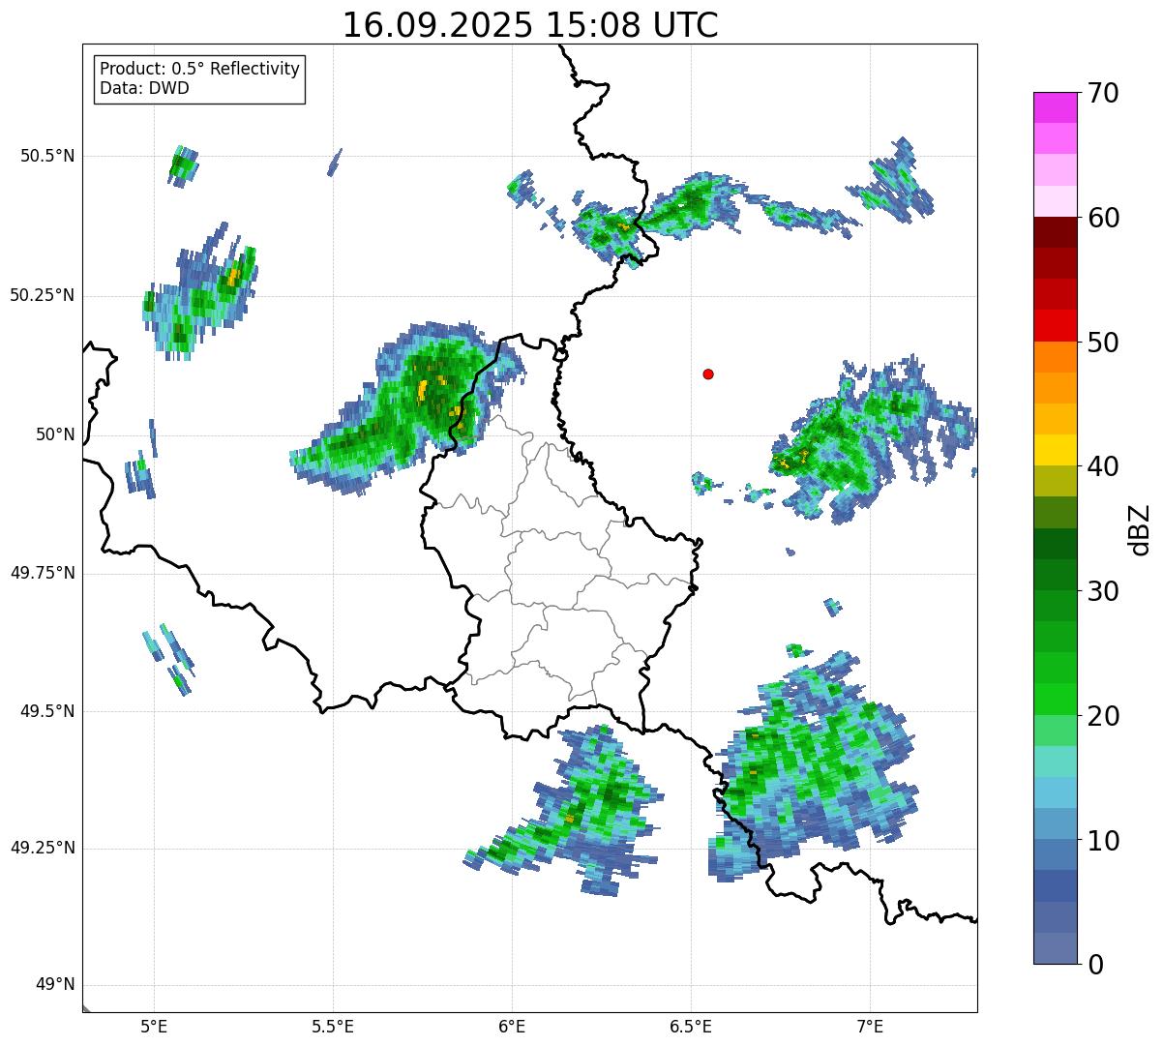Click the 7°E longitude label
The width and height of the screenshot is (1163, 1046).
(x=870, y=1027)
